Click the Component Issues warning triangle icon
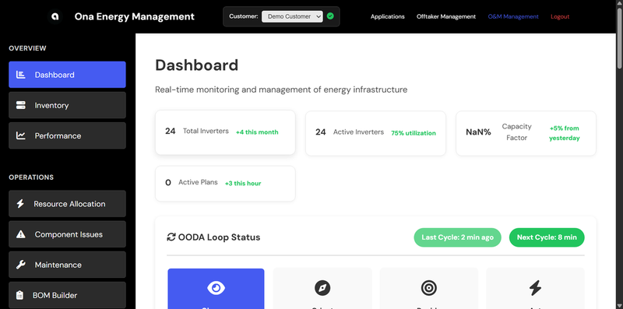The height and width of the screenshot is (309, 623). pos(21,234)
